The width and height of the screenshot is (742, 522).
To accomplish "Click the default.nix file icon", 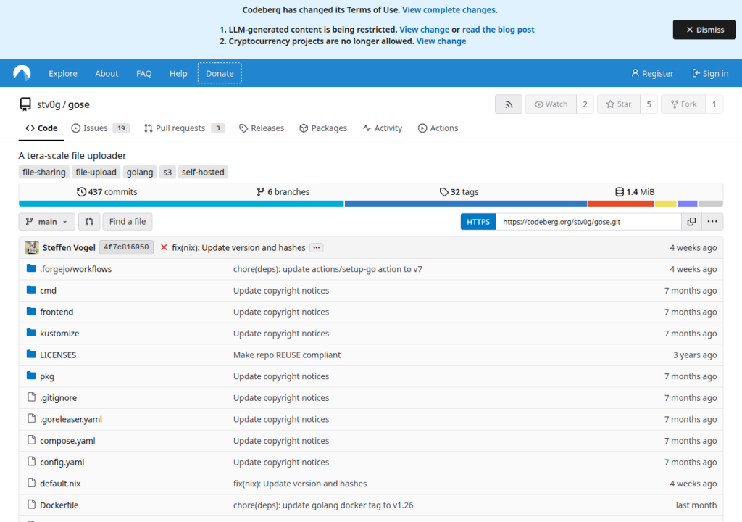I will pyautogui.click(x=31, y=483).
